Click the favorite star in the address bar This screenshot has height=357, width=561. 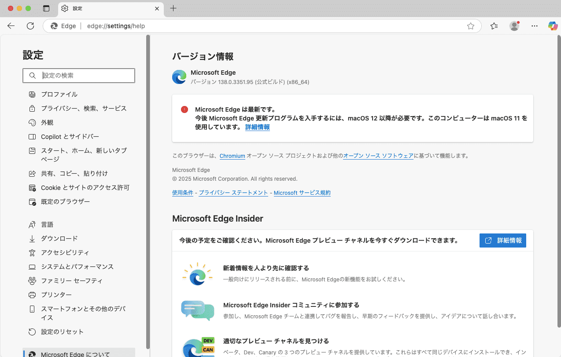471,26
